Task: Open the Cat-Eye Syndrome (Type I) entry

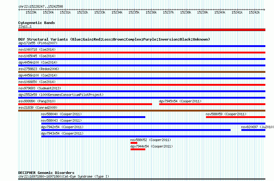Action: (64, 176)
